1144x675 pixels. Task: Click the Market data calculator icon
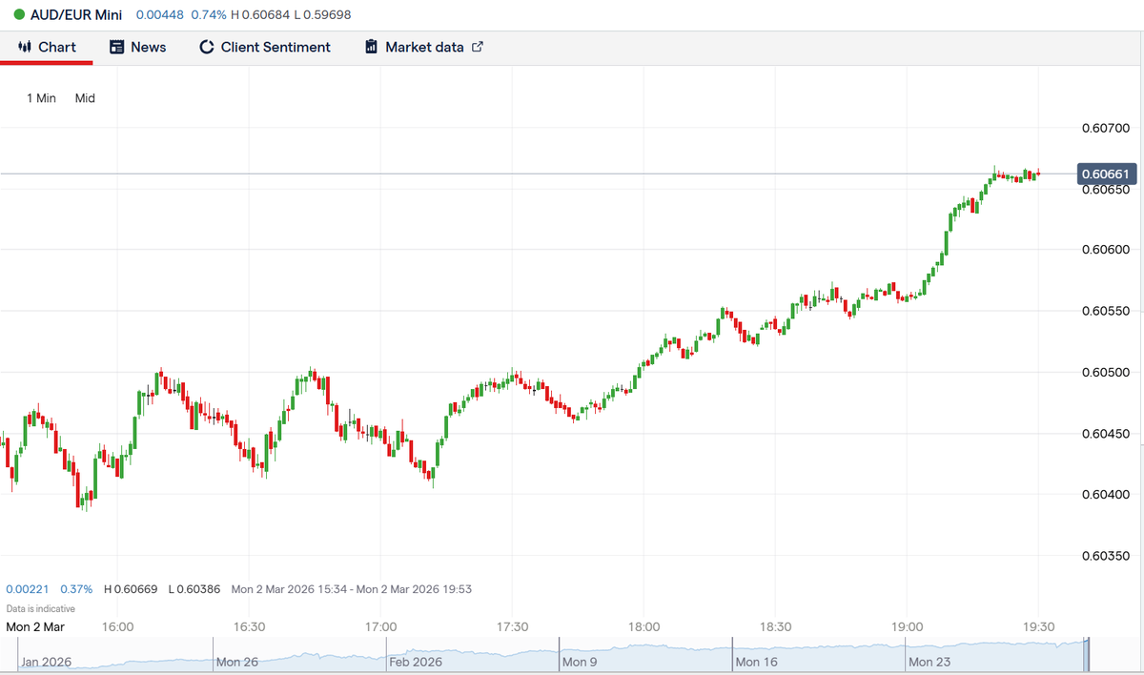tap(372, 47)
